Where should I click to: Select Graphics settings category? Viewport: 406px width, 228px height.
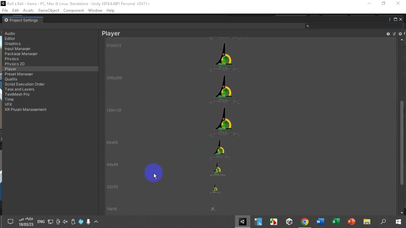click(x=13, y=44)
